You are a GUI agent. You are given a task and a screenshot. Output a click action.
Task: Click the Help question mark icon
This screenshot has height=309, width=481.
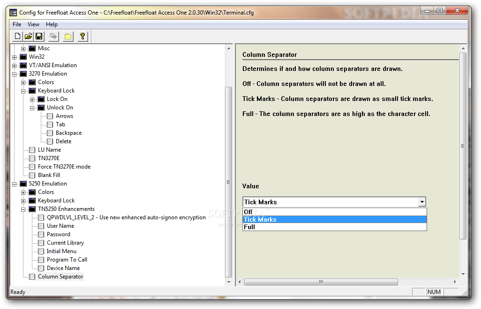(82, 36)
